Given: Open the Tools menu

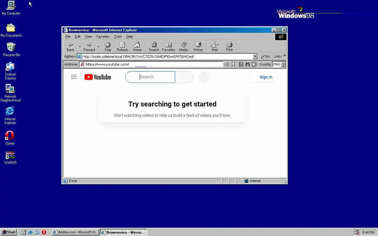Looking at the screenshot, I should tap(118, 37).
